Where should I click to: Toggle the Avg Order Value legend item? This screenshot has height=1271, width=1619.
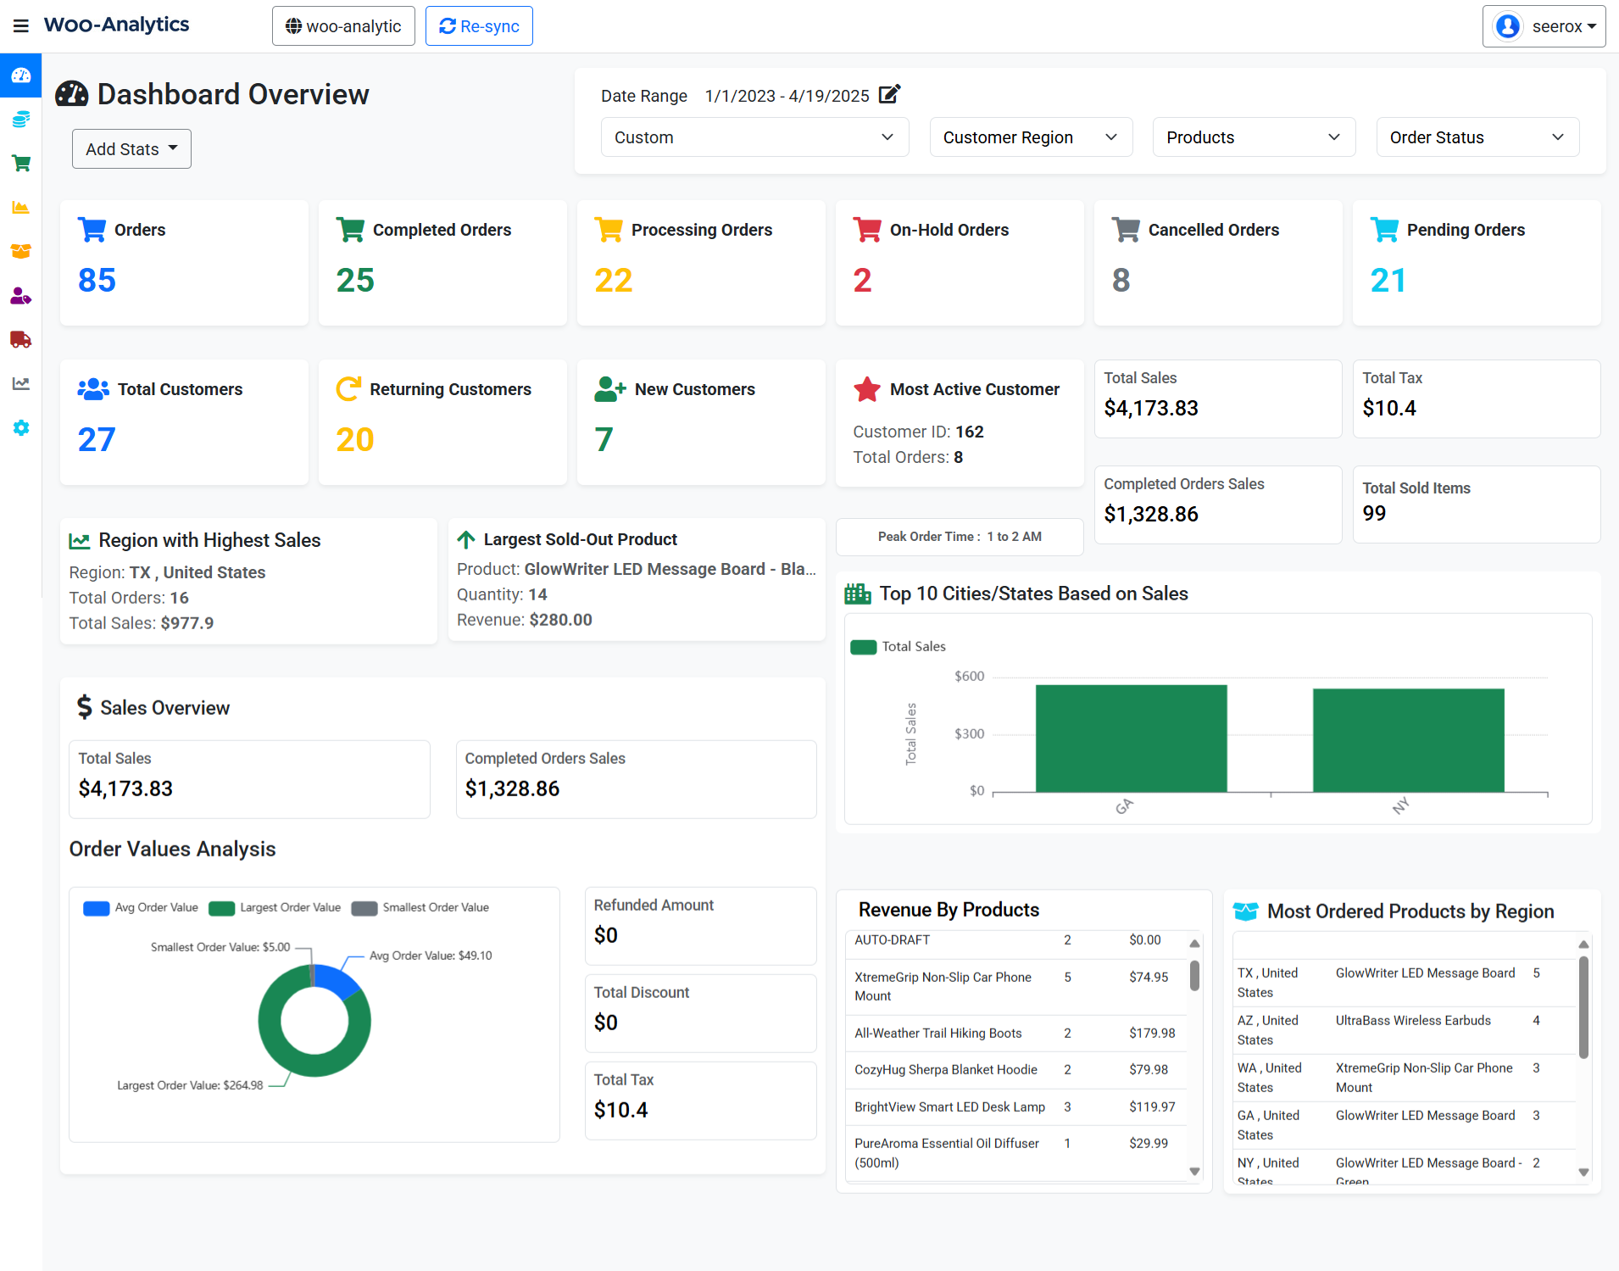141,907
